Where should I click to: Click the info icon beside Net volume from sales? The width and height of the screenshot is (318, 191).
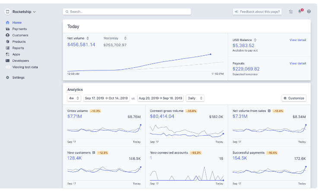[269, 111]
